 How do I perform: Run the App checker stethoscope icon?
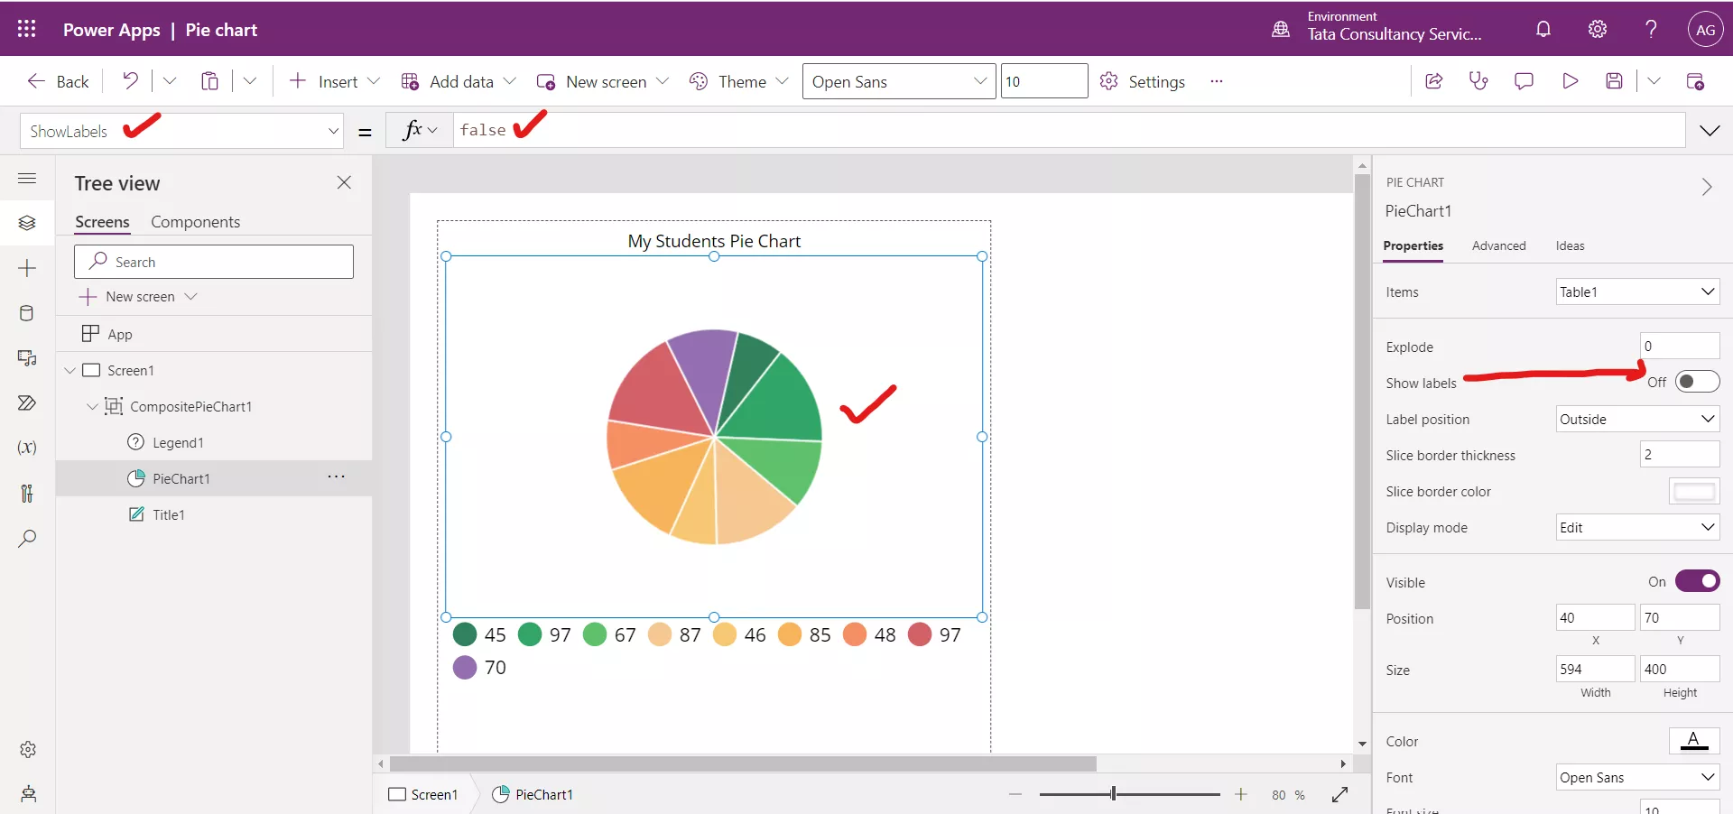point(1478,81)
